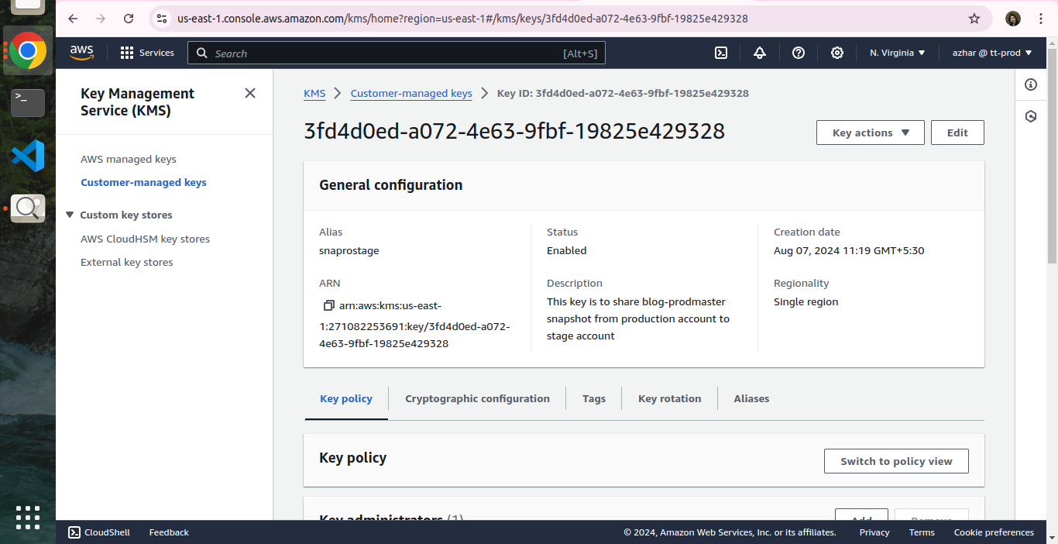Click the Edit button
This screenshot has width=1058, height=544.
click(957, 133)
